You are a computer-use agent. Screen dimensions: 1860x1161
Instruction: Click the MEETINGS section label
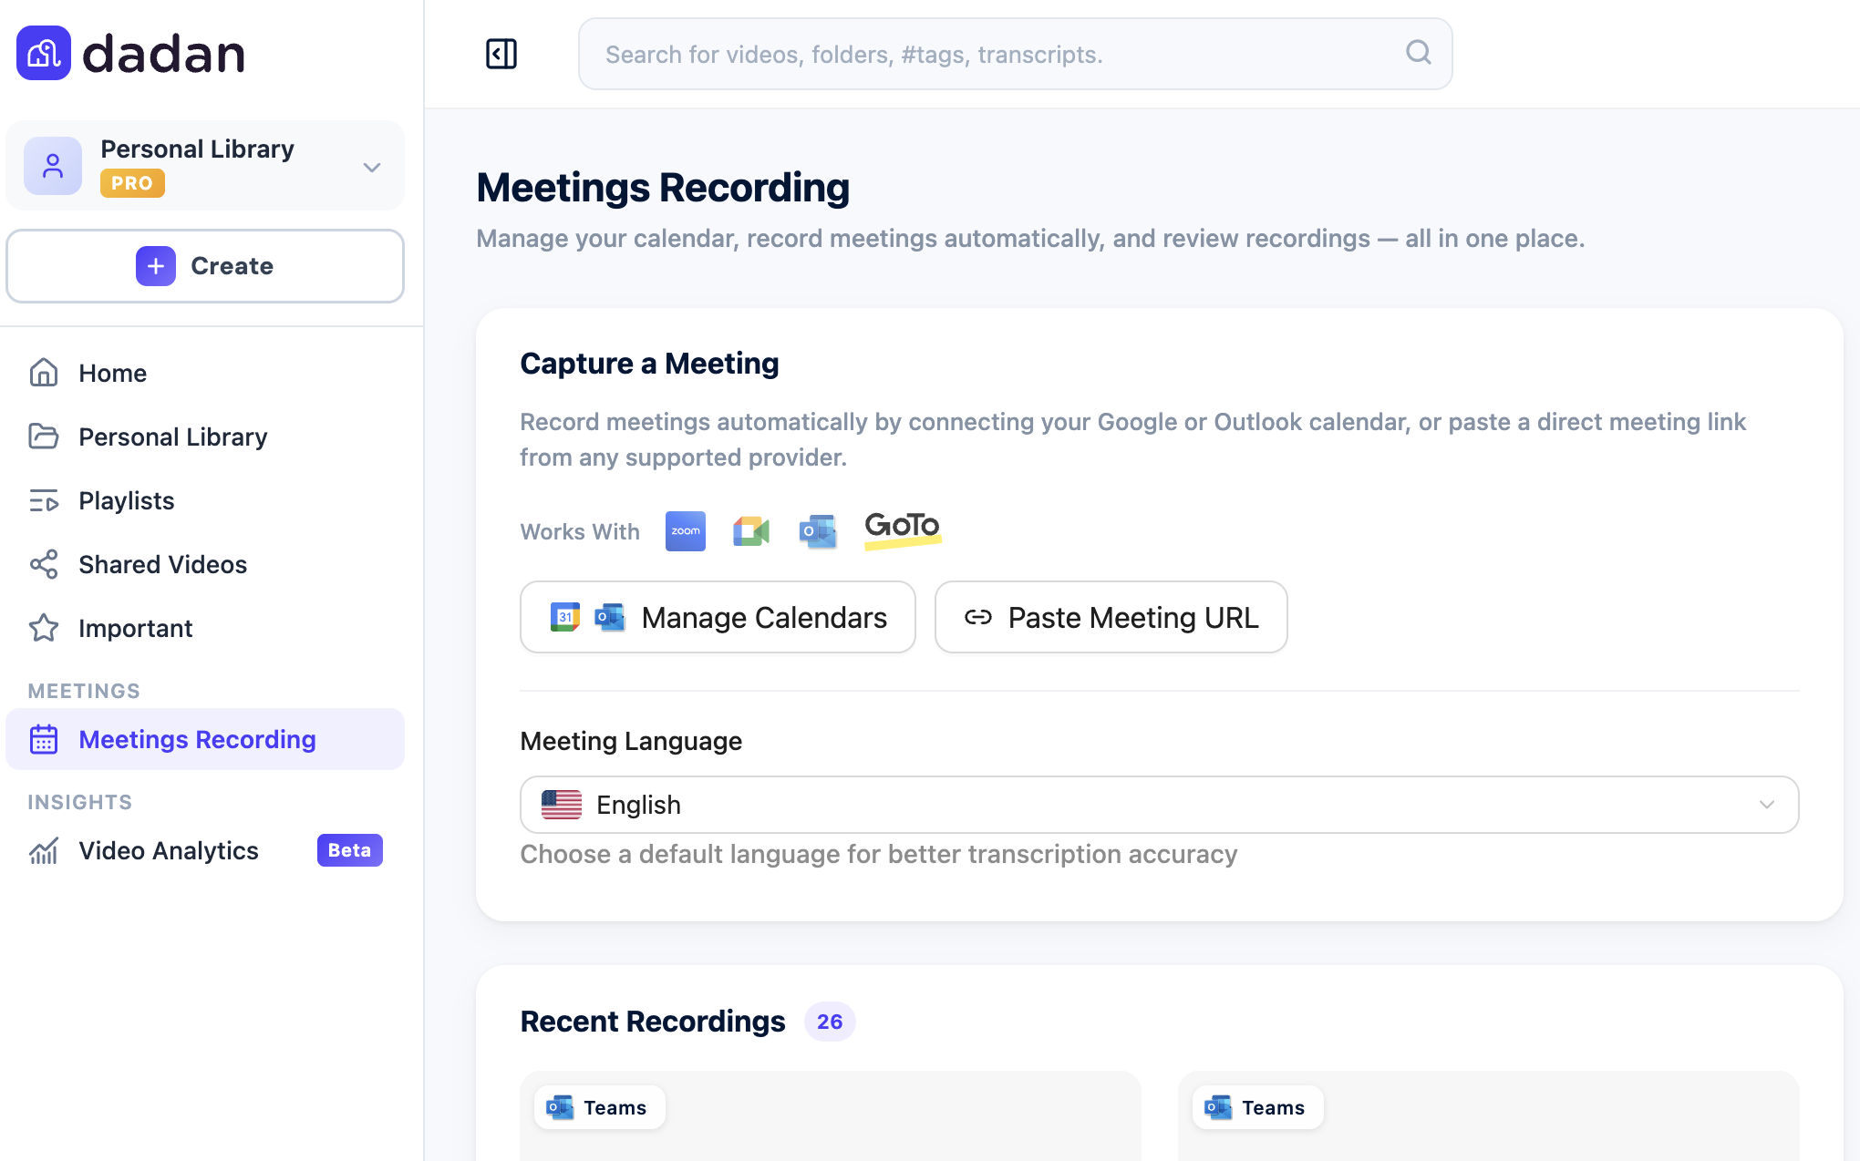click(x=84, y=691)
